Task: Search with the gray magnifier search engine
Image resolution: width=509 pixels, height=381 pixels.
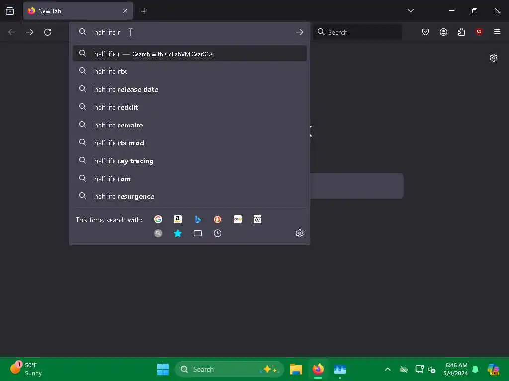Action: (x=158, y=233)
